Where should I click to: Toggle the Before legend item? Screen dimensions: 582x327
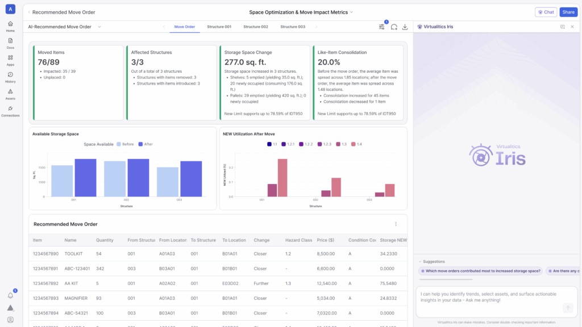pos(125,144)
